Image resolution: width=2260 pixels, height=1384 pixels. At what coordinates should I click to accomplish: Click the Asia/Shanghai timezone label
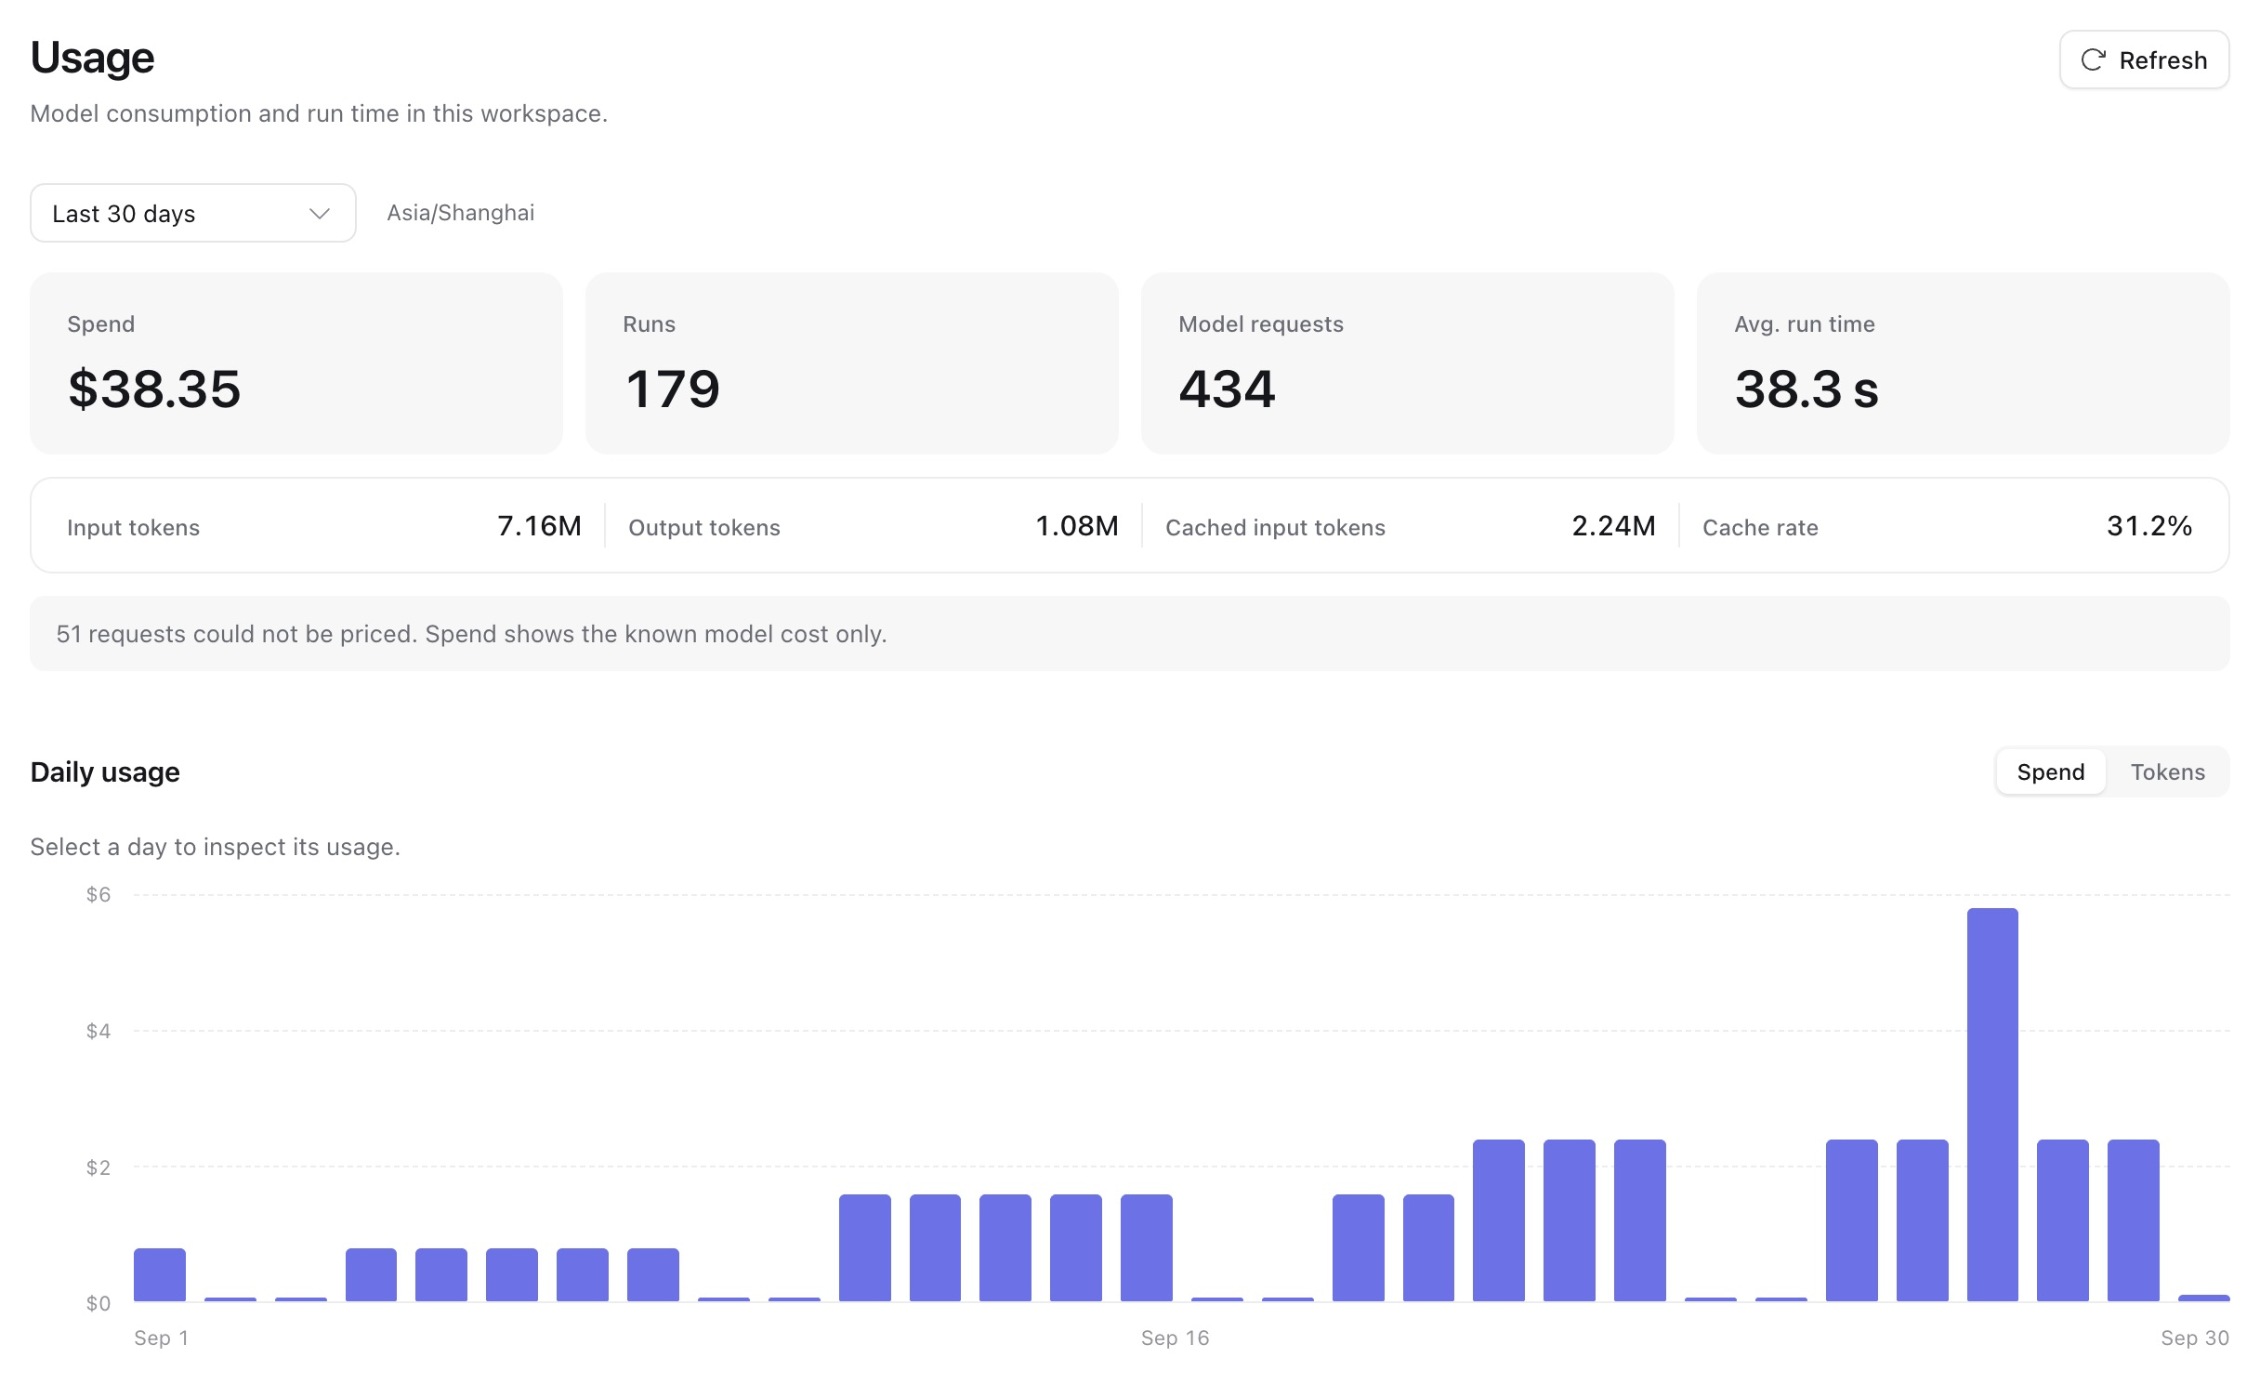[460, 213]
